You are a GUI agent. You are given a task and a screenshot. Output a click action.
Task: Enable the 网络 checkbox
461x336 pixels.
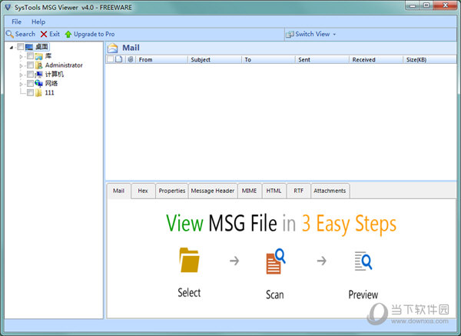pos(30,83)
